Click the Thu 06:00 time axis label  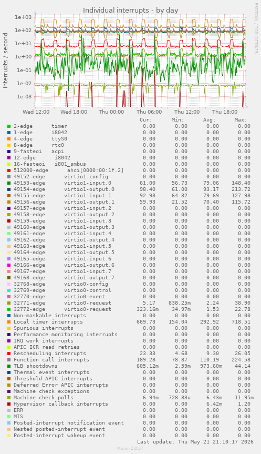coord(149,112)
